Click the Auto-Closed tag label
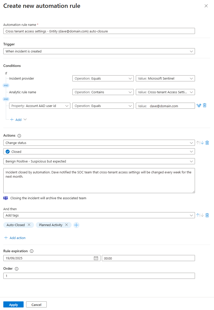 [16, 225]
